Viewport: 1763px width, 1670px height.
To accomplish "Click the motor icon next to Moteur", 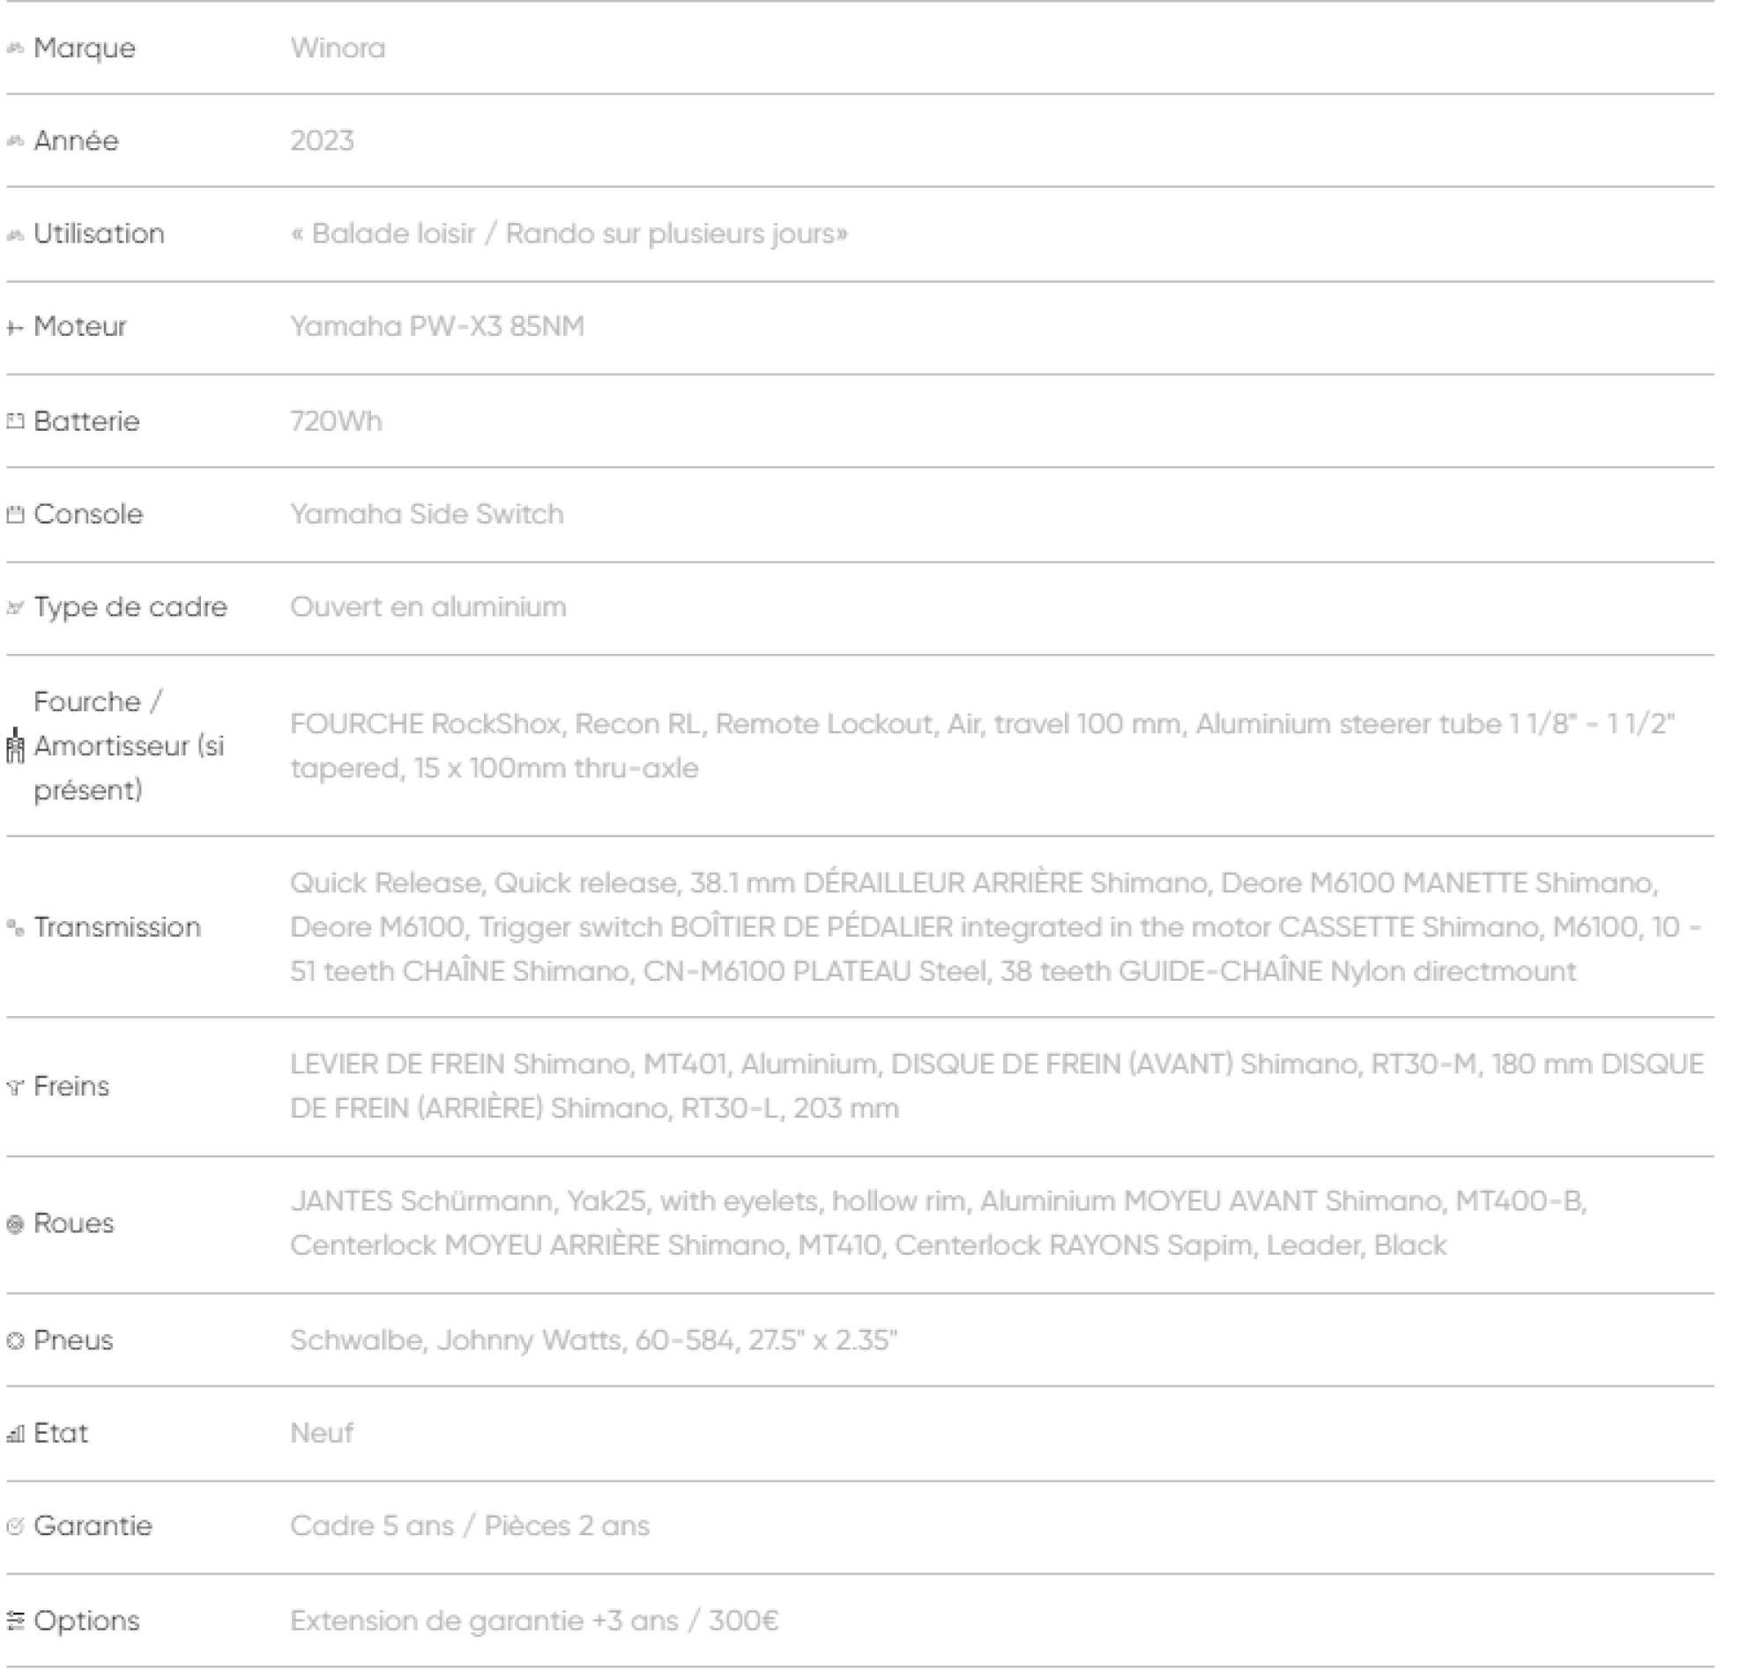I will pyautogui.click(x=15, y=329).
